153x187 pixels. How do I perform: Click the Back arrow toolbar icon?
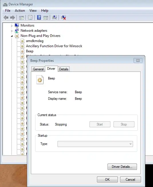tap(6, 18)
